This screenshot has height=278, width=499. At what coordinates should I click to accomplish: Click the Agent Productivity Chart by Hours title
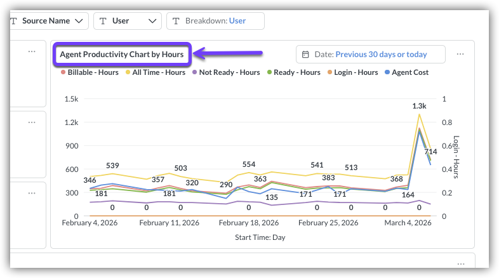tap(121, 55)
